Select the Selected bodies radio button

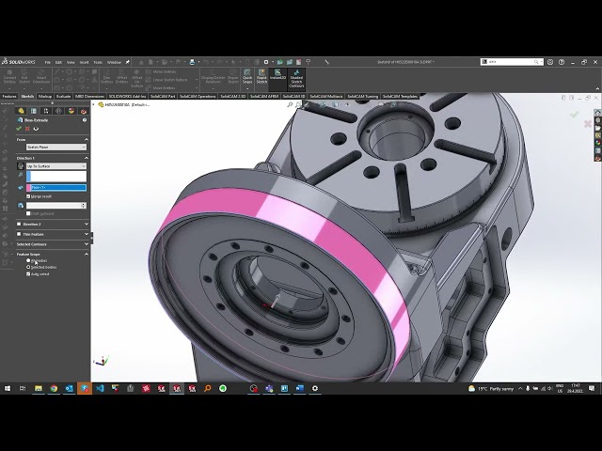pyautogui.click(x=28, y=267)
